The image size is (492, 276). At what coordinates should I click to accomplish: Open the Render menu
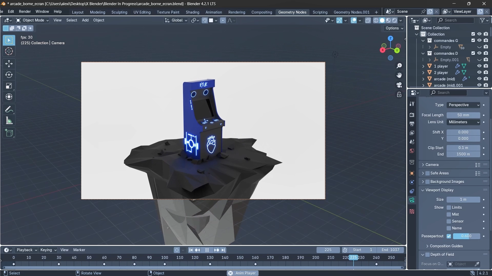[25, 11]
